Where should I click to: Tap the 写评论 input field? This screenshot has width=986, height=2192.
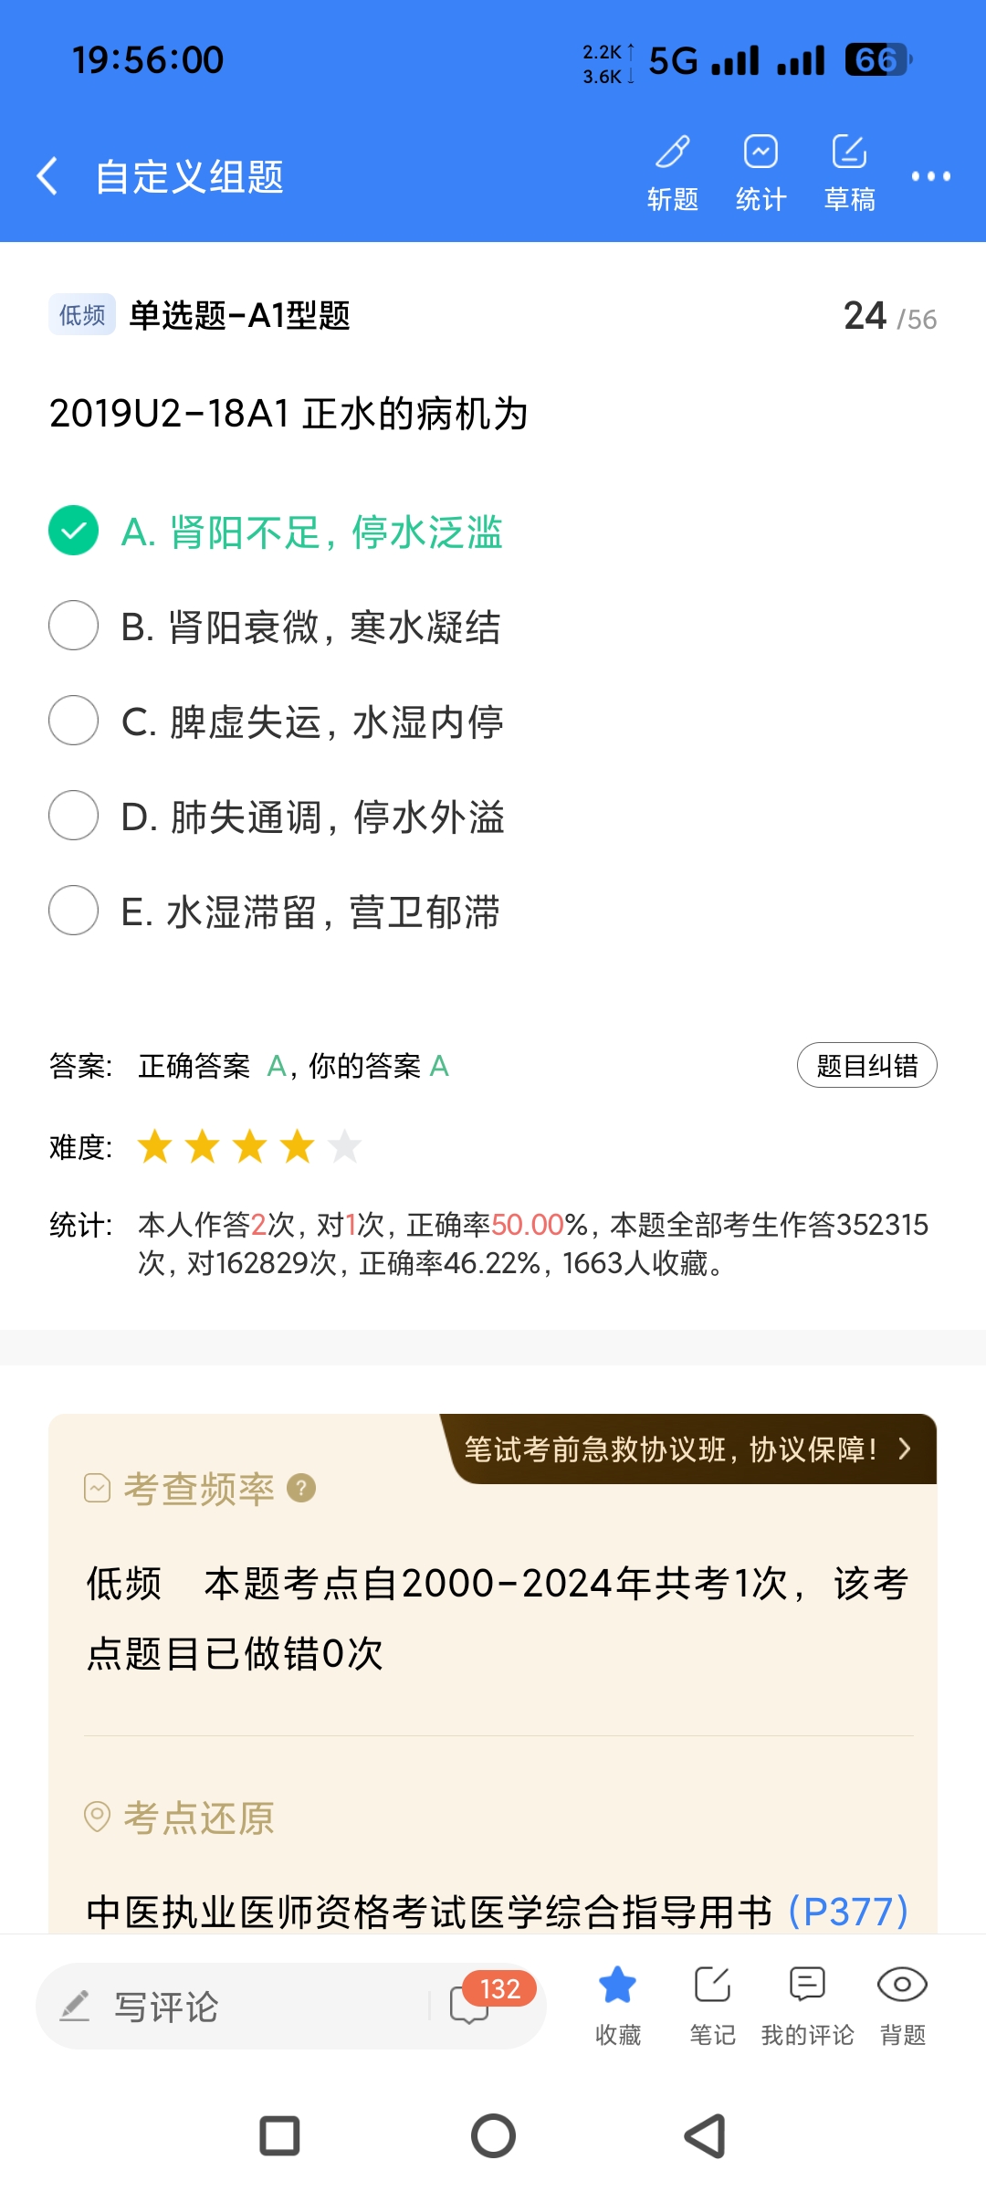(237, 2006)
